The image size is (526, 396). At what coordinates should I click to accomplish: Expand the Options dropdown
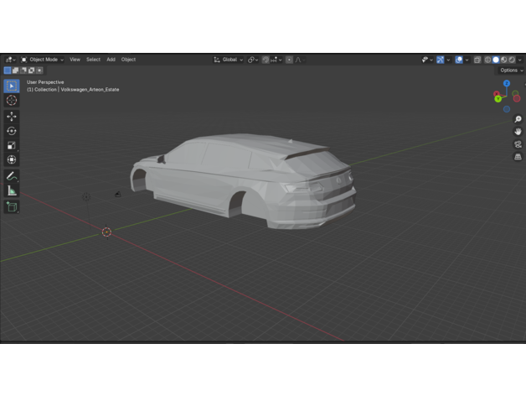[x=510, y=70]
